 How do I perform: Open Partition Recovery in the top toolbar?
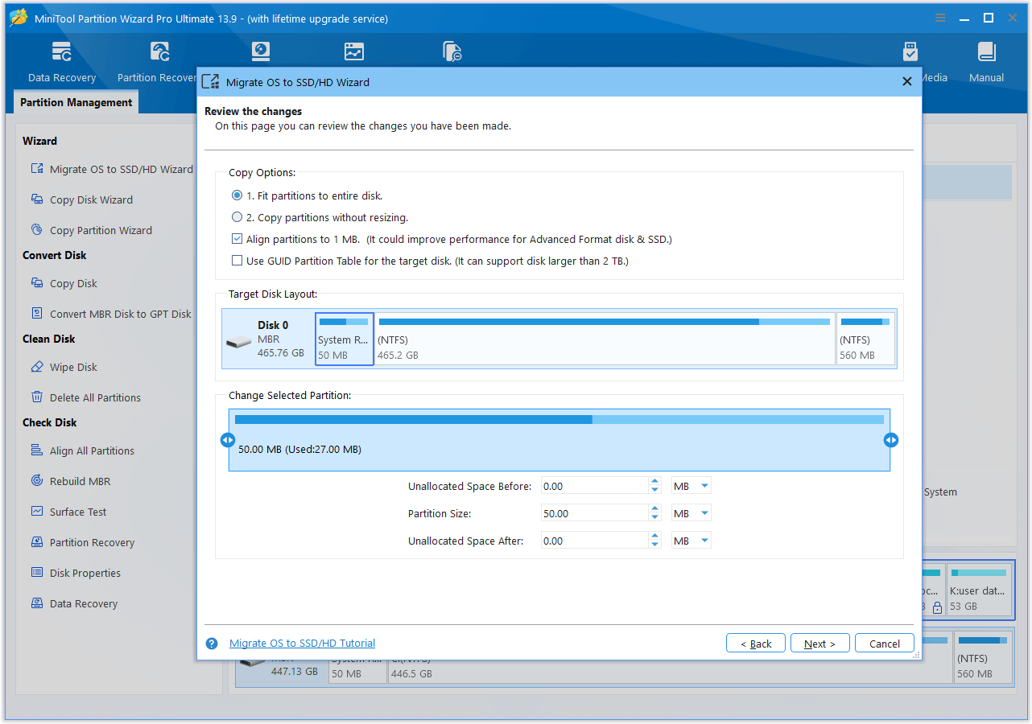pos(157,62)
